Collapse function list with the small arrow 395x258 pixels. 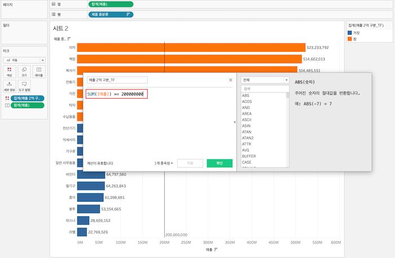tap(235, 122)
